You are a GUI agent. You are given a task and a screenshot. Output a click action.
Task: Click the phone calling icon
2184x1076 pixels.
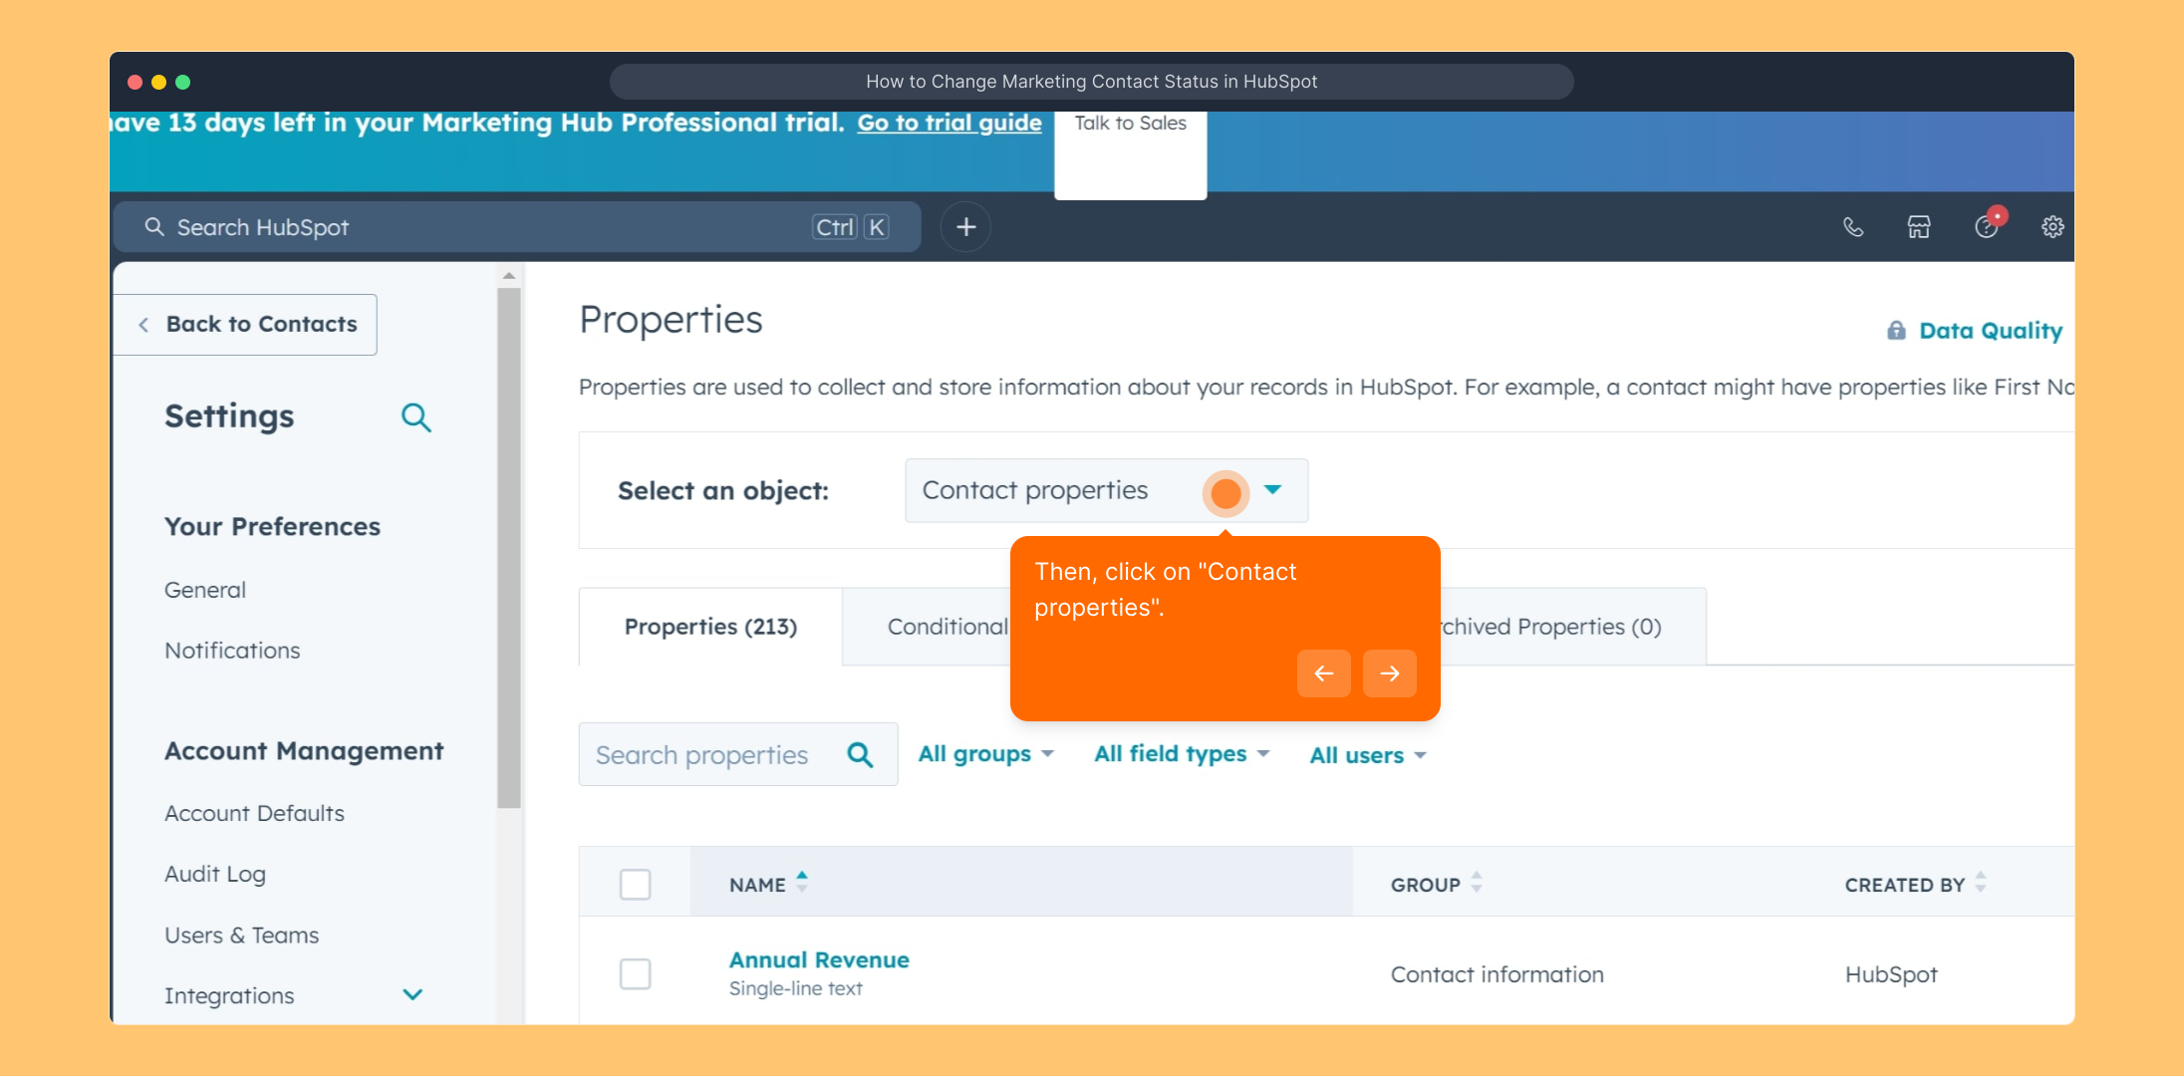click(x=1852, y=227)
